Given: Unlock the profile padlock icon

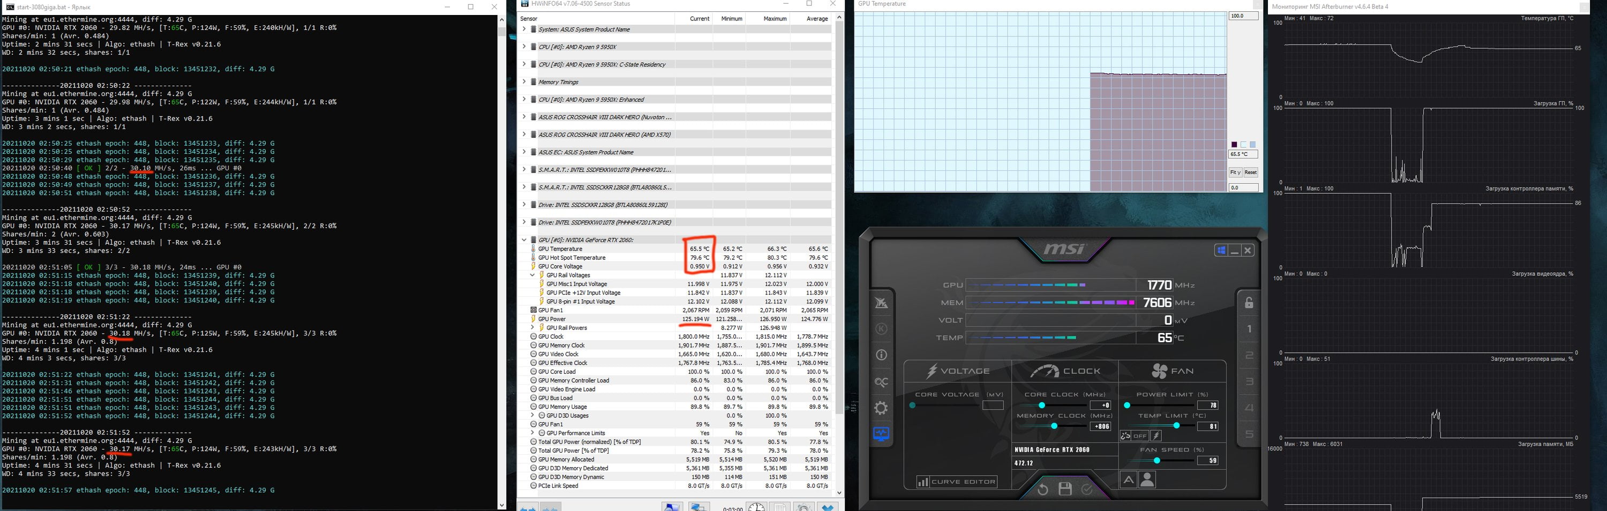Looking at the screenshot, I should click(1249, 303).
